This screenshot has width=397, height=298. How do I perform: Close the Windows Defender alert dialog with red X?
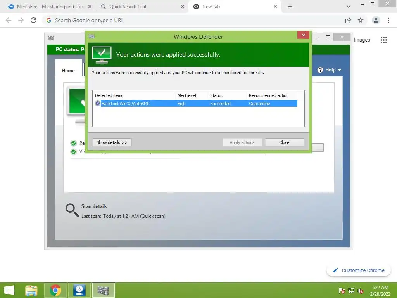pos(303,35)
